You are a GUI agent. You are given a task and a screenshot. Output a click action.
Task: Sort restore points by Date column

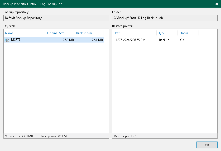click(117, 33)
